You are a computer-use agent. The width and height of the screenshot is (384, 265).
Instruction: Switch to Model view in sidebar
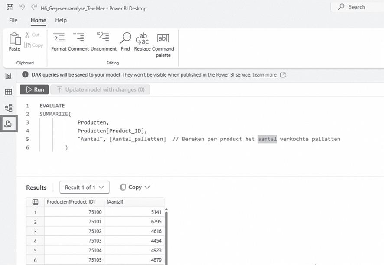8,108
